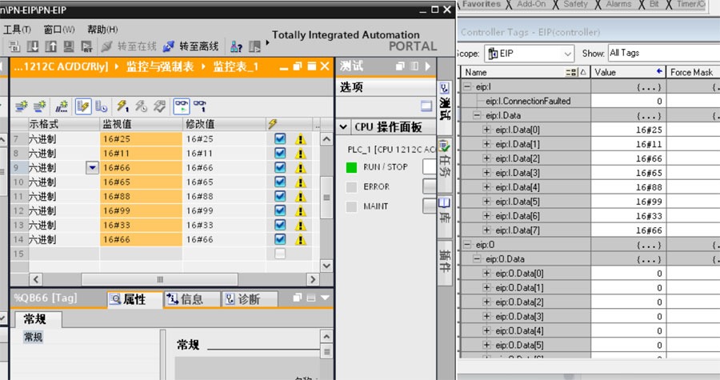Click the Monitor once glasses icon
The width and height of the screenshot is (720, 380).
point(199,106)
